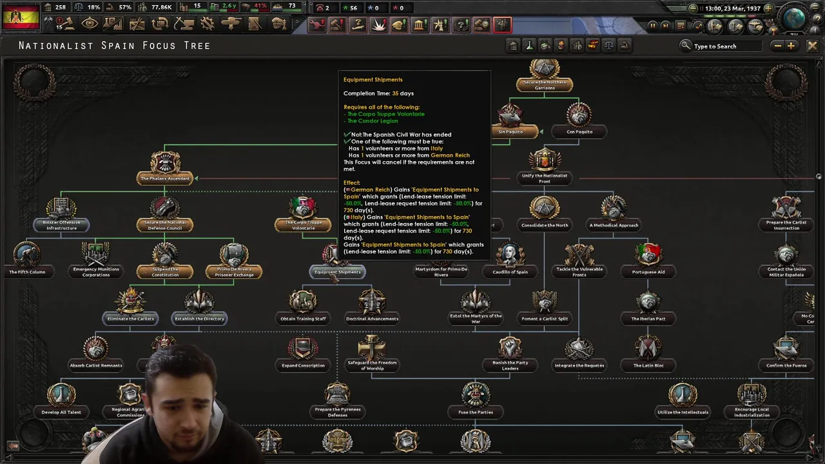Viewport: 825px width, 464px height.
Task: Open the Logistics screen icon
Action: click(255, 24)
